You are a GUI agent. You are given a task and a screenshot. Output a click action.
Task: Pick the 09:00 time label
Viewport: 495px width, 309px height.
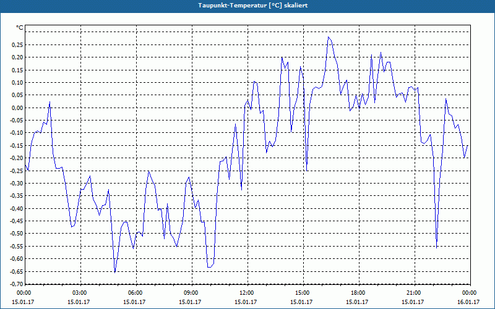(191, 293)
